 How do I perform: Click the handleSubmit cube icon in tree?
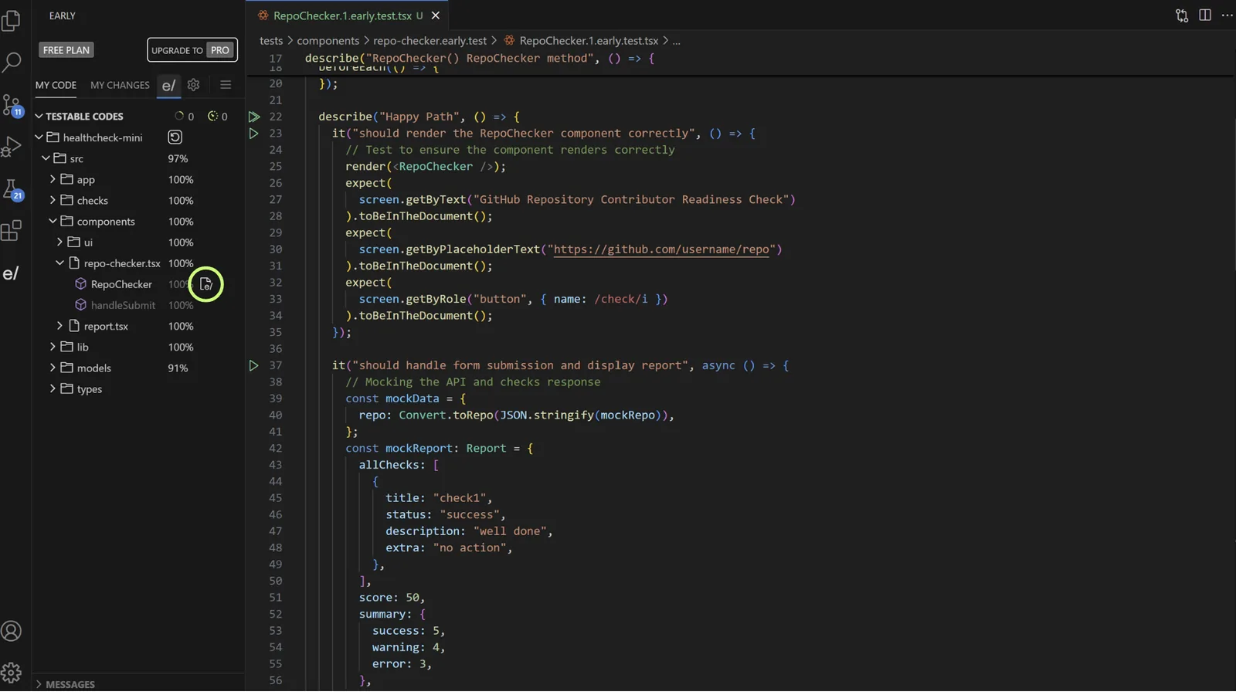80,305
